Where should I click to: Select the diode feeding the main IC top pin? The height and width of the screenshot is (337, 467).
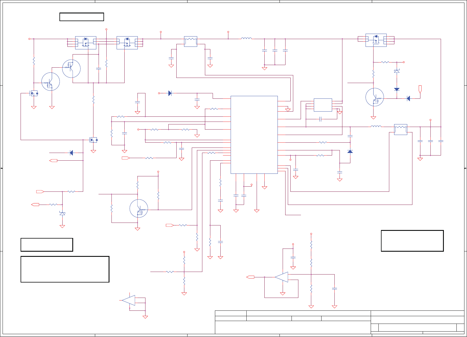[x=170, y=93]
